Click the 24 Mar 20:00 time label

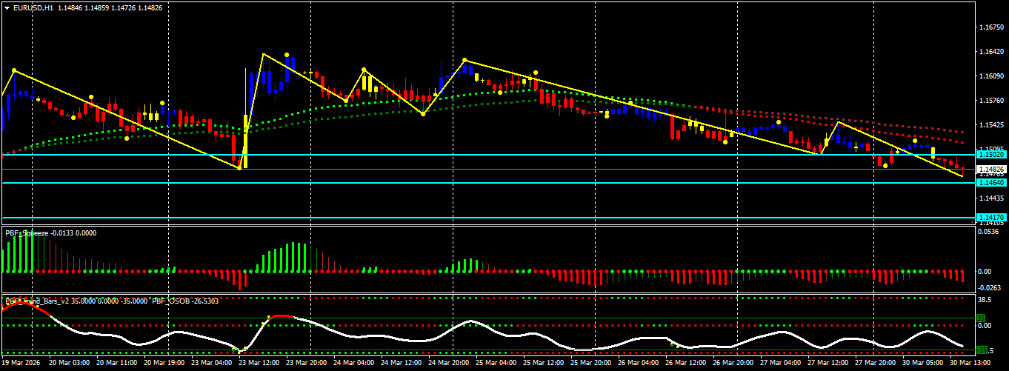tap(449, 364)
